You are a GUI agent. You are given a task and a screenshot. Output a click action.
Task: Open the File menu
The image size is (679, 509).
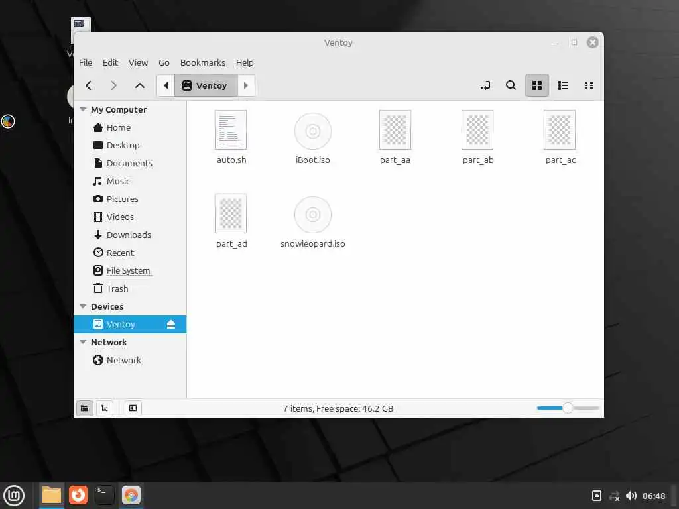(86, 62)
